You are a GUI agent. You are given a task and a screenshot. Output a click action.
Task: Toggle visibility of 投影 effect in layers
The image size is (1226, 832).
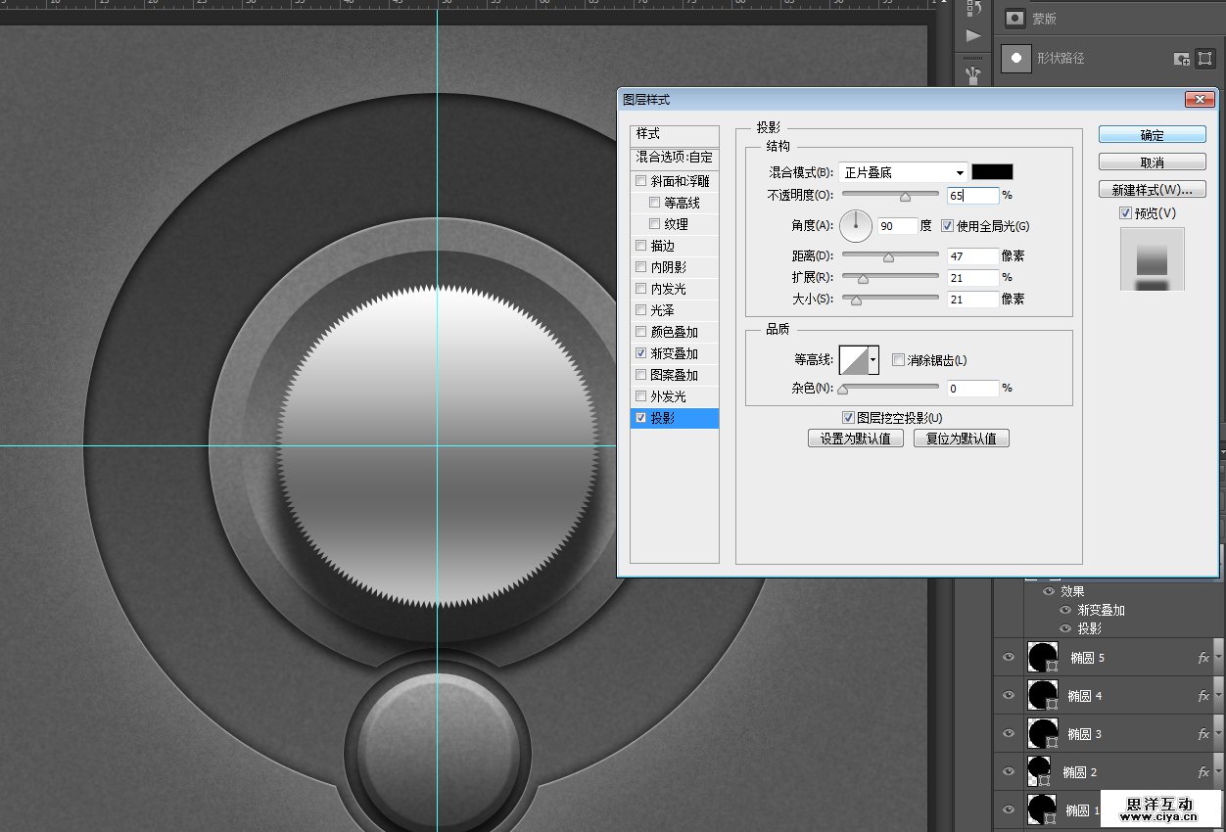click(x=1065, y=628)
